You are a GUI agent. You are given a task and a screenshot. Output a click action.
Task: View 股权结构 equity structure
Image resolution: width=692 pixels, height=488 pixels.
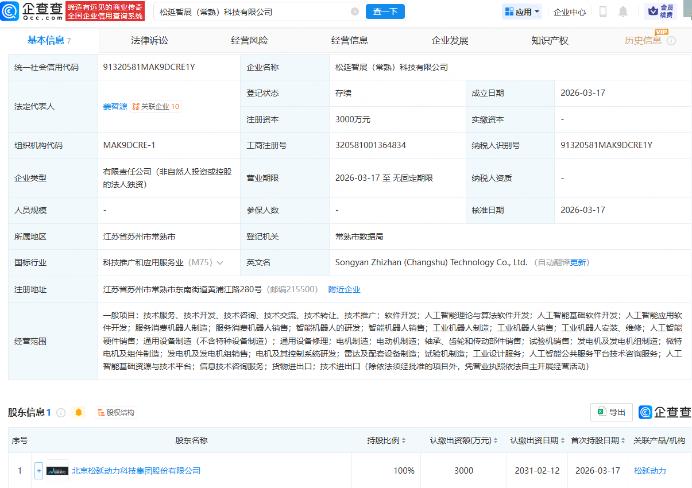click(x=116, y=412)
